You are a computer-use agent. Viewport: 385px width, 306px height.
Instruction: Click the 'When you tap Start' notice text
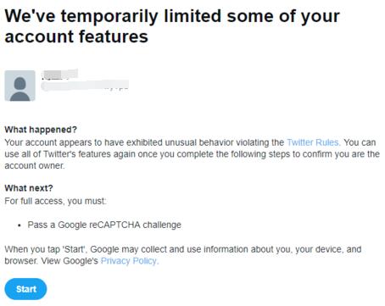[x=183, y=249]
